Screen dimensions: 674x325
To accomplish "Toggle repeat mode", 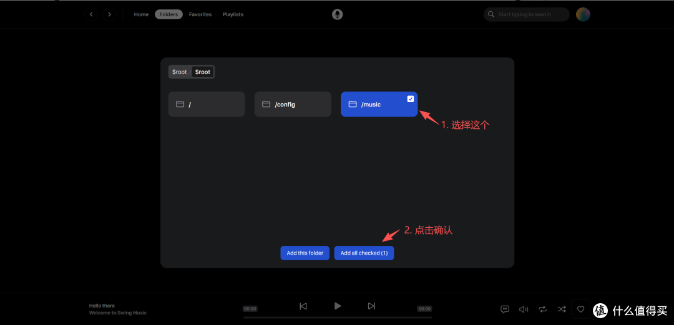I will coord(543,309).
